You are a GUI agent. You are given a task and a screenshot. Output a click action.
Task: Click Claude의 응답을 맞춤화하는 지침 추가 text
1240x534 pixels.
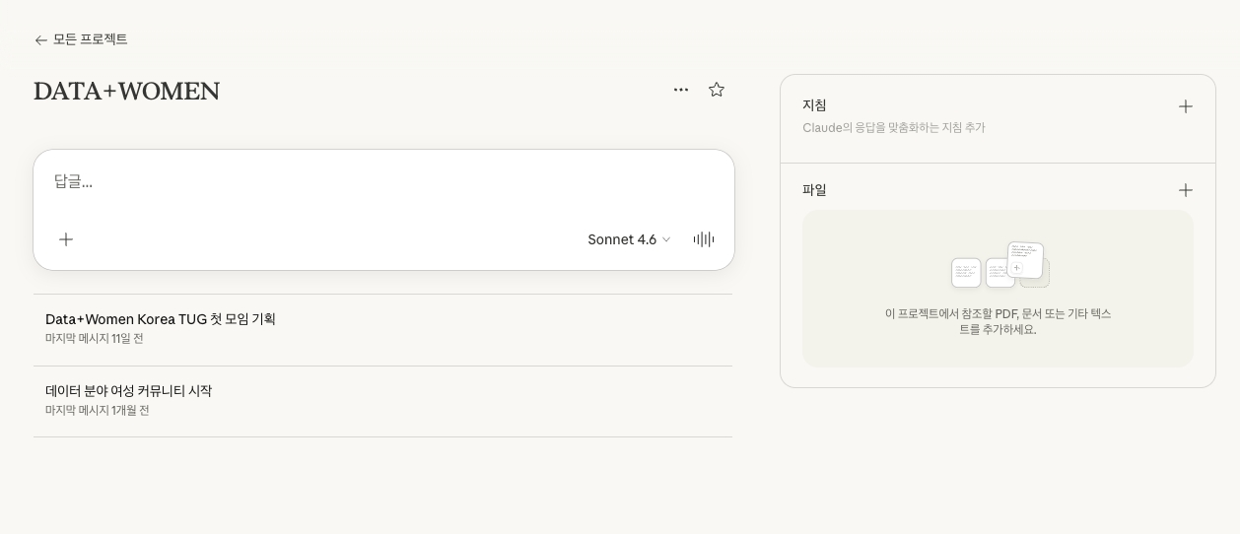[x=894, y=128]
